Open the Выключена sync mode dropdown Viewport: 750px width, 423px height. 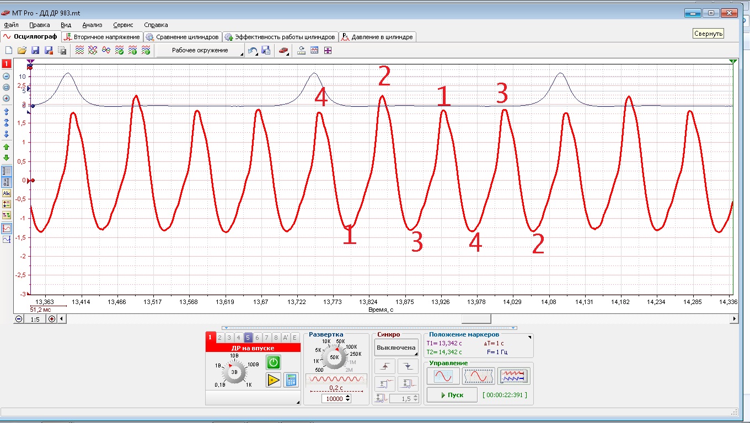click(396, 348)
